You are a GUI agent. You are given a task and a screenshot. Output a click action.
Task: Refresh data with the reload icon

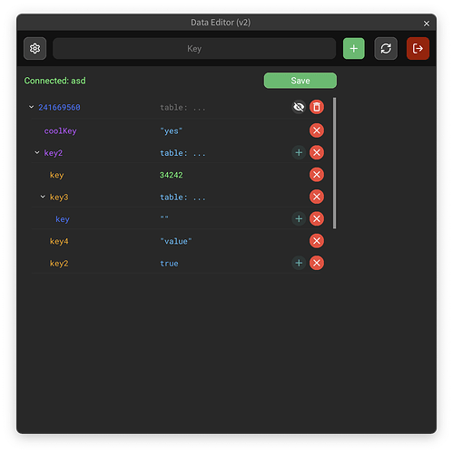386,48
